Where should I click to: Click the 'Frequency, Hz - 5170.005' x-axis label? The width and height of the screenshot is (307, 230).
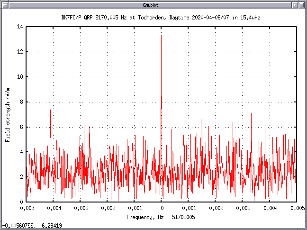click(x=161, y=217)
